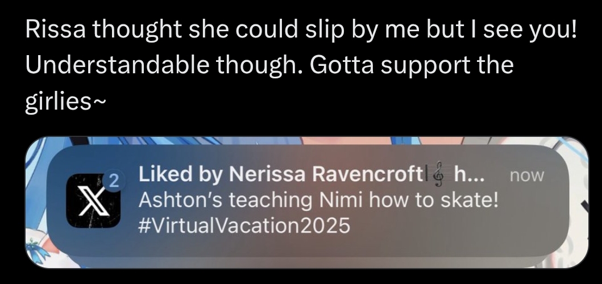Open the attached screenshot image in the post
Viewport: 602px width, 284px height.
307,203
